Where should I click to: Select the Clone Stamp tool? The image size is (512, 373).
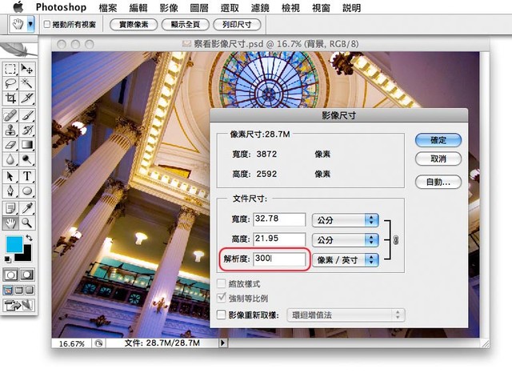(10, 130)
